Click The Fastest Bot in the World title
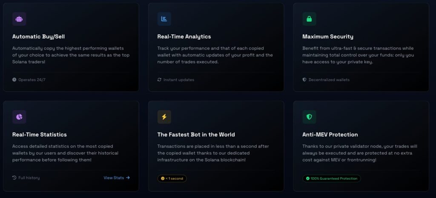Viewport: 436px width, 198px height. 196,135
